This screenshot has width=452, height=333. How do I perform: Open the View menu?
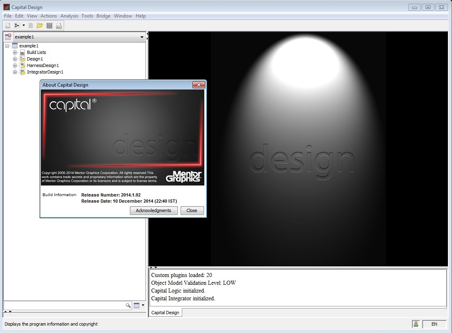32,16
